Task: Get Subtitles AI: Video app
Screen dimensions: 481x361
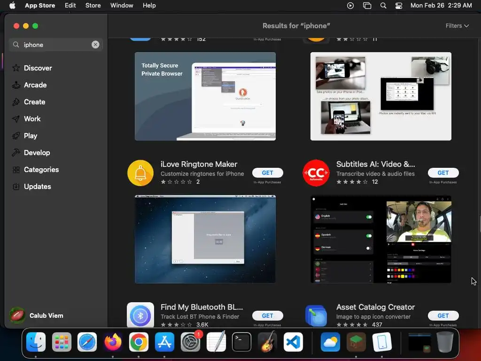Action: coord(443,173)
